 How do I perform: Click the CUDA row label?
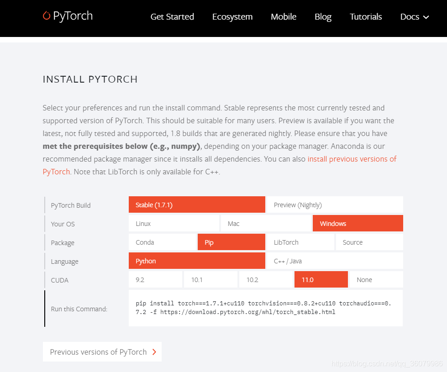[59, 280]
